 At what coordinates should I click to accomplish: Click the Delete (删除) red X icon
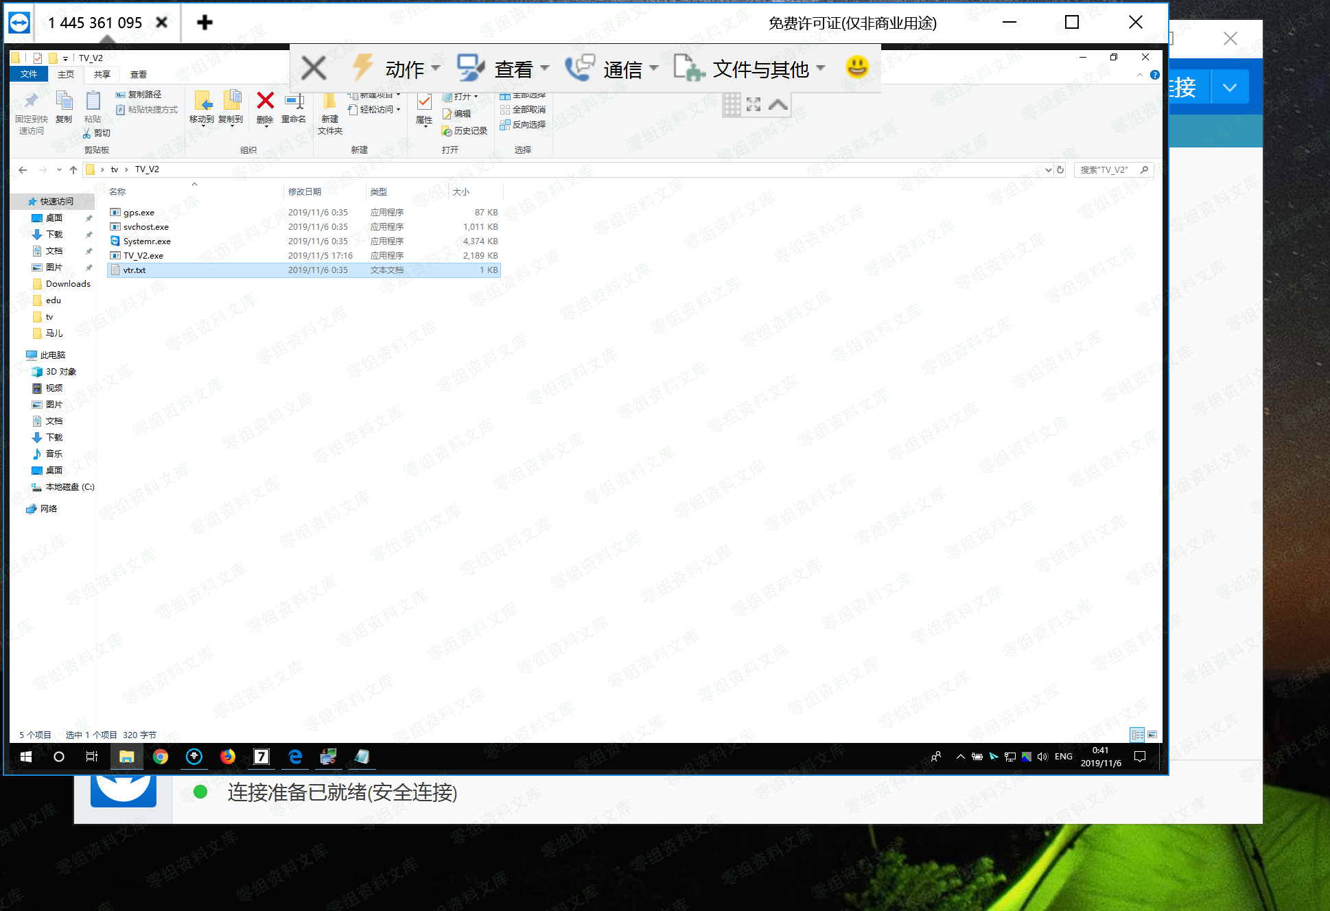[x=265, y=102]
